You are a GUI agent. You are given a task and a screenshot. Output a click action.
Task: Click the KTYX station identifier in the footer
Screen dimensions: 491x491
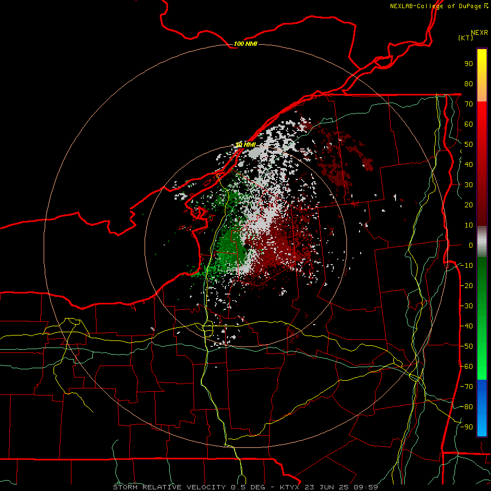291,487
